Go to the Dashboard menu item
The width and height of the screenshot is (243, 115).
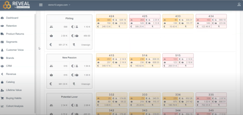[12, 18]
